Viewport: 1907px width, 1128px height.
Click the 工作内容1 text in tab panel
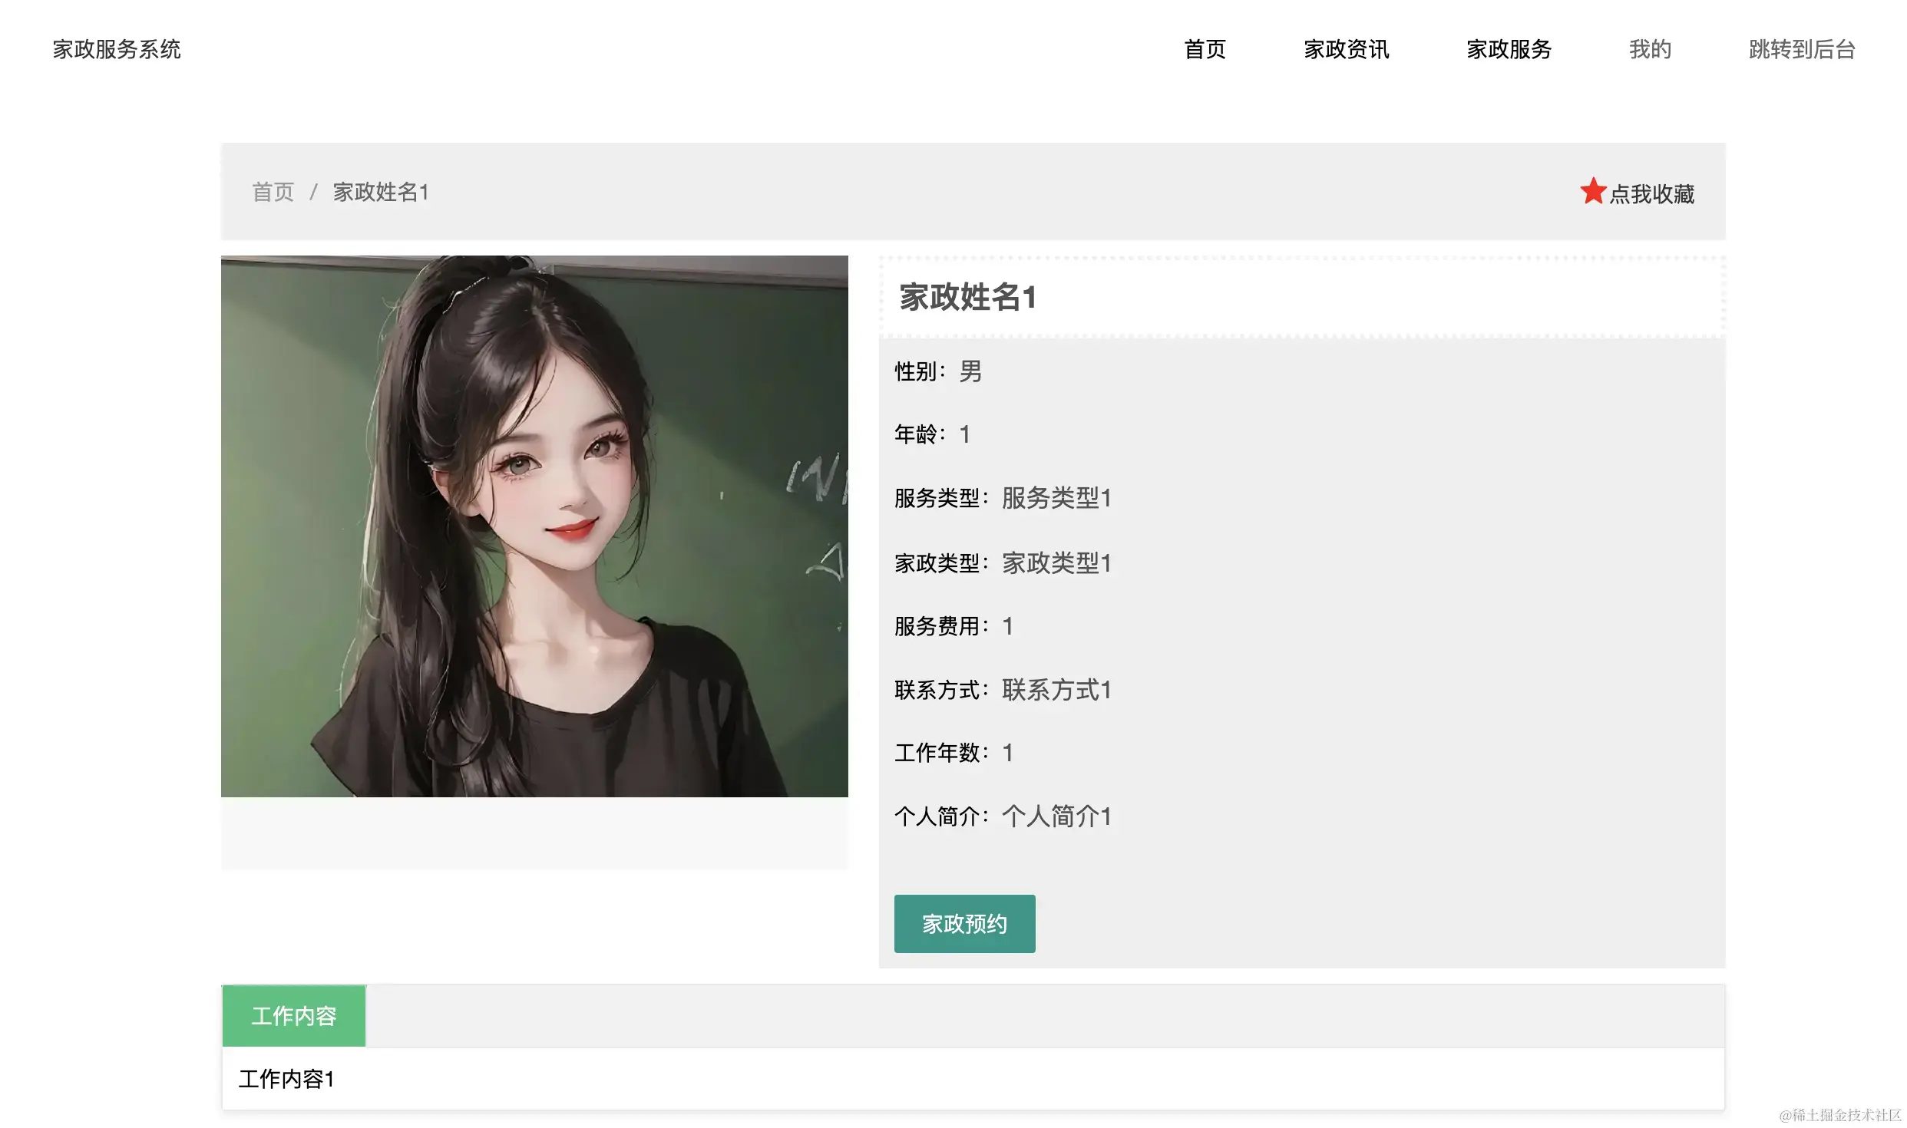286,1079
